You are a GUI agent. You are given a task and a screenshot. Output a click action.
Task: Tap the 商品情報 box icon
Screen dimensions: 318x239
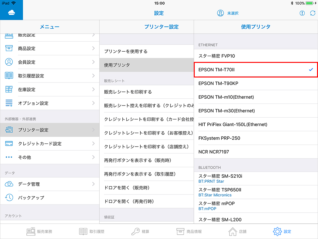pos(180,232)
